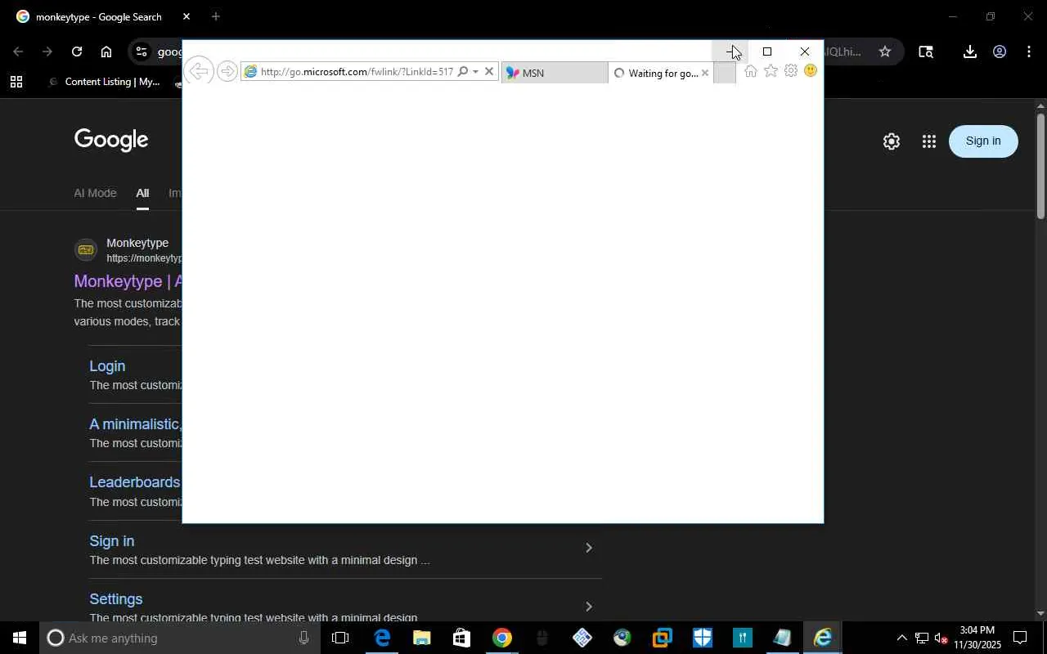Stop loading the page in Internet Explorer
Image resolution: width=1047 pixels, height=654 pixels.
489,72
